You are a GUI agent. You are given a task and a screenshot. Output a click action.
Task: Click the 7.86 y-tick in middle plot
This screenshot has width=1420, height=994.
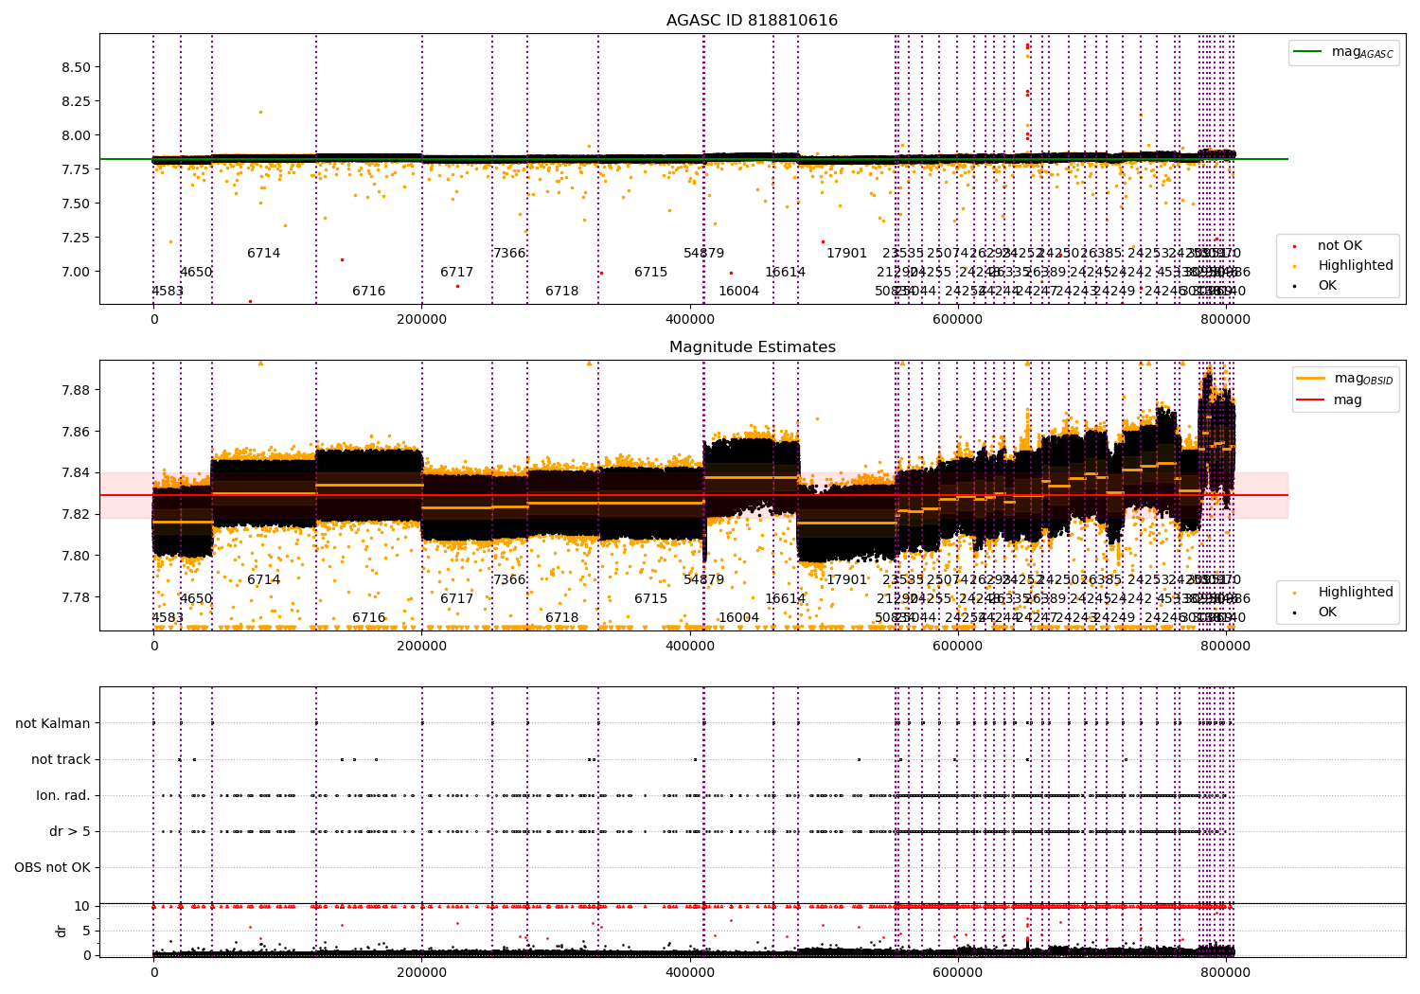point(77,433)
